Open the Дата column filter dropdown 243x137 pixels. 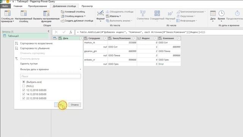(81, 38)
